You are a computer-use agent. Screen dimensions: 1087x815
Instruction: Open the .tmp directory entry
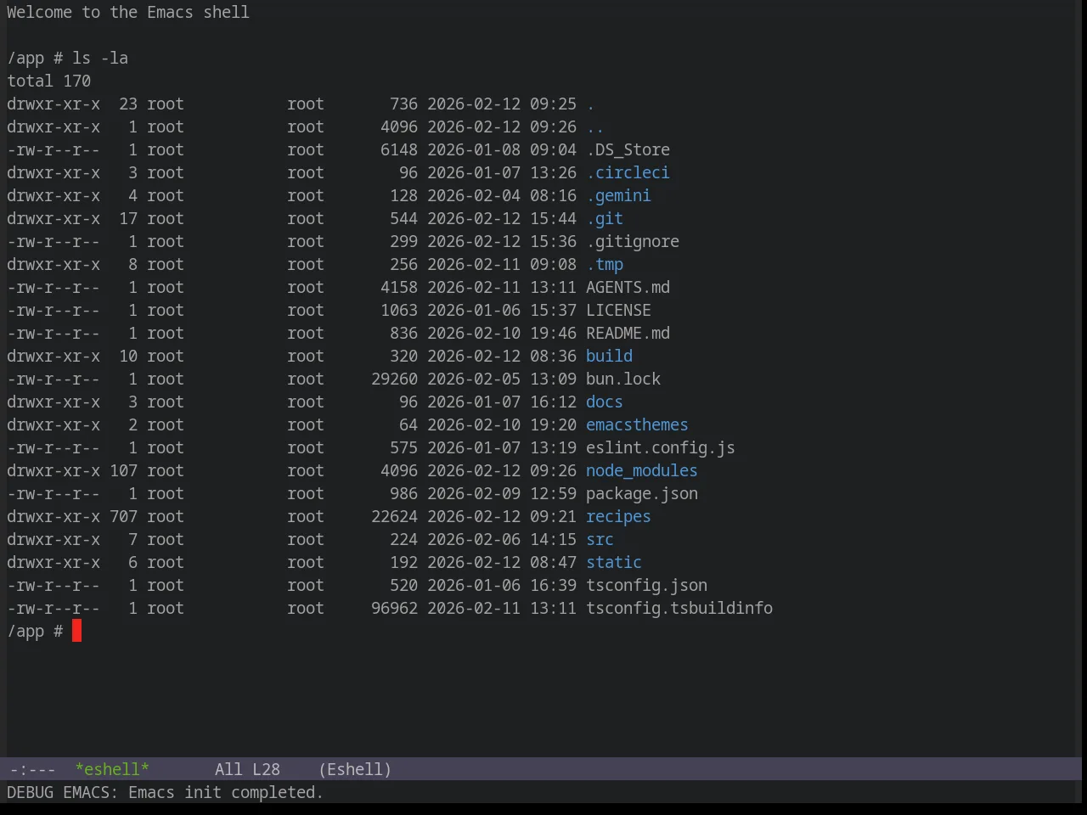pos(605,264)
